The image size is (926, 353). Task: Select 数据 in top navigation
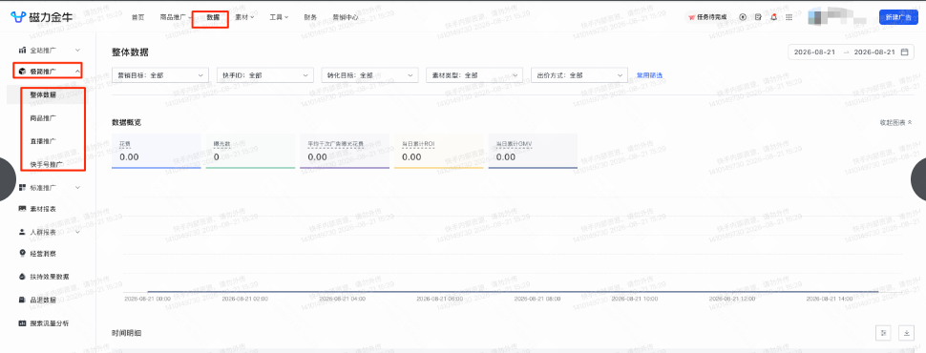[213, 18]
